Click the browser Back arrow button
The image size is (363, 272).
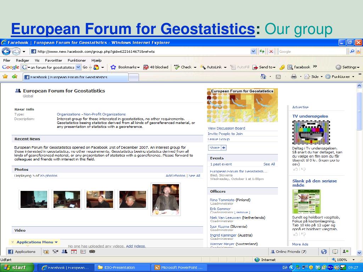[6, 51]
